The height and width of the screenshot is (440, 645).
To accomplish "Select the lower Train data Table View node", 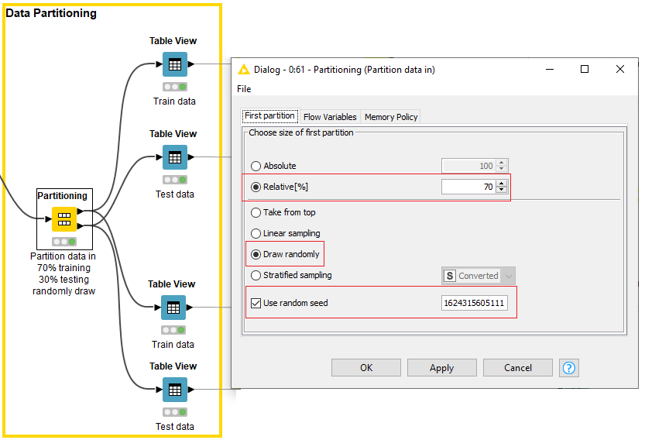I will pos(173,308).
